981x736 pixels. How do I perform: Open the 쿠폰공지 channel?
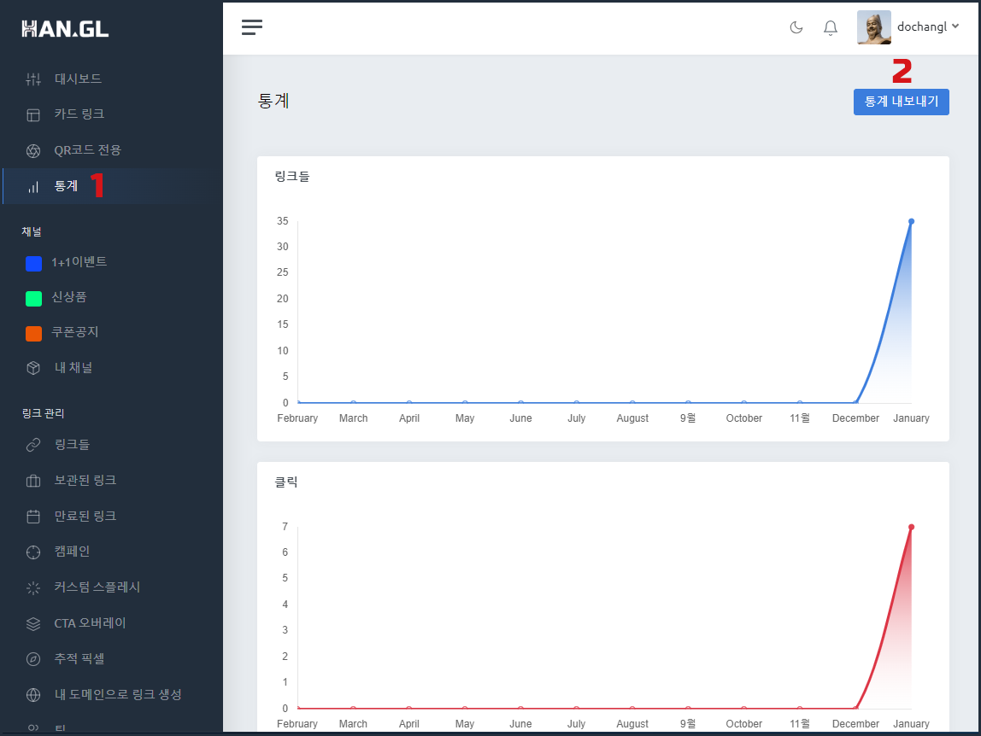coord(75,332)
